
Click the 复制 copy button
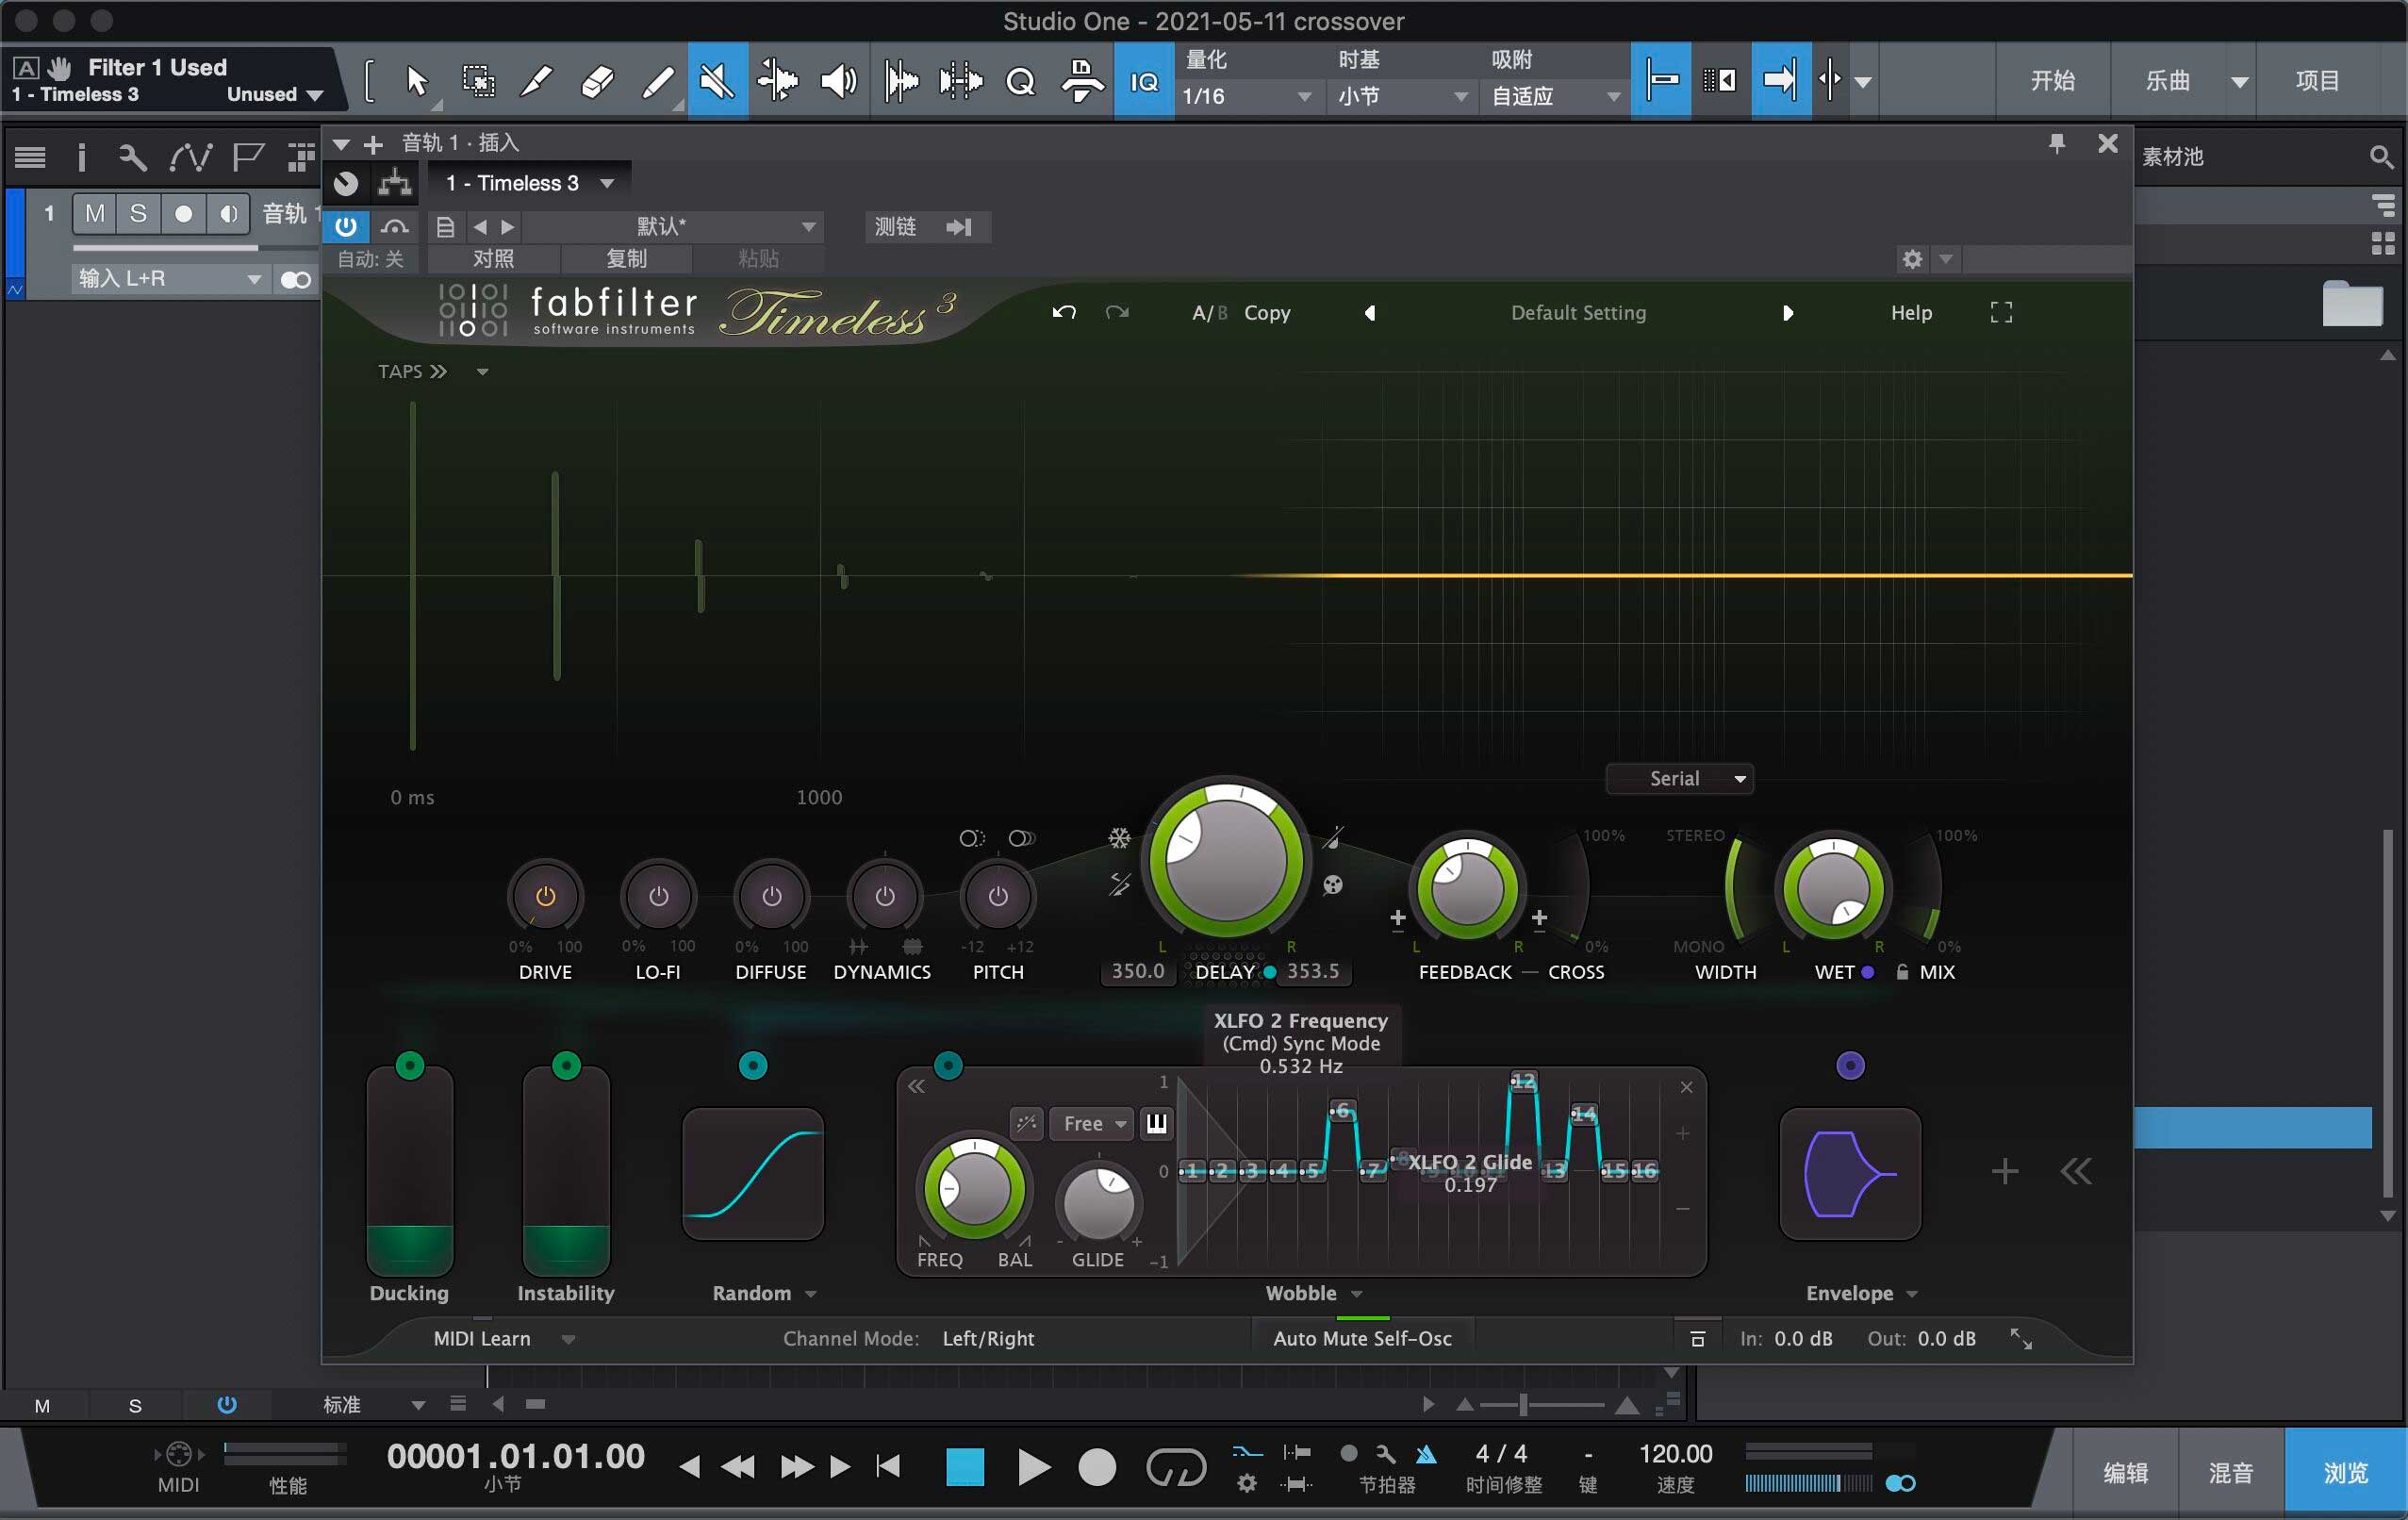(626, 259)
